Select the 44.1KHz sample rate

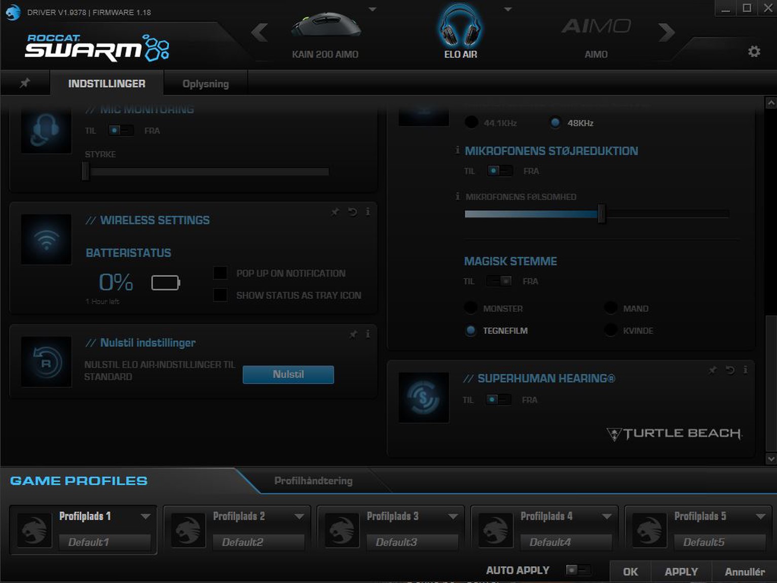click(471, 122)
